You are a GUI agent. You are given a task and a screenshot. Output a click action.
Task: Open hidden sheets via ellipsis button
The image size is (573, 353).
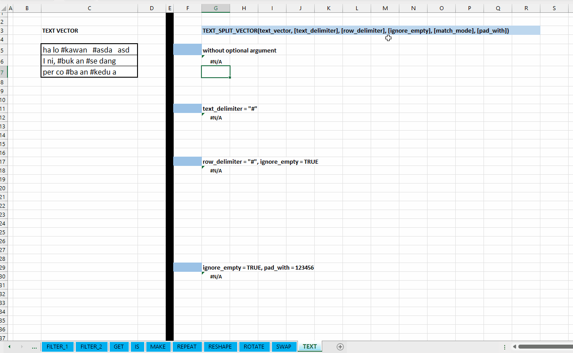coord(34,347)
